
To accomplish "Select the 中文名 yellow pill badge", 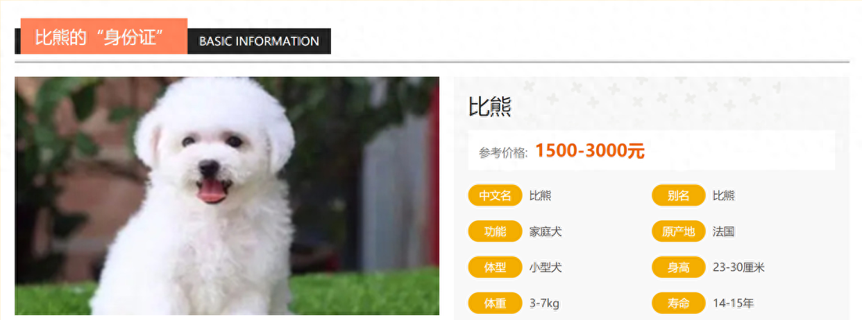I will coord(495,195).
